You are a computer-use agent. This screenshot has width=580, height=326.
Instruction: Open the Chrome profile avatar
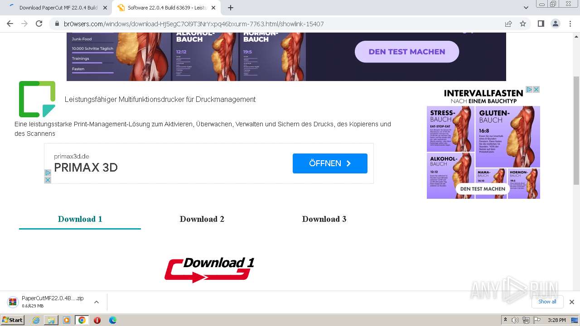[x=555, y=24]
